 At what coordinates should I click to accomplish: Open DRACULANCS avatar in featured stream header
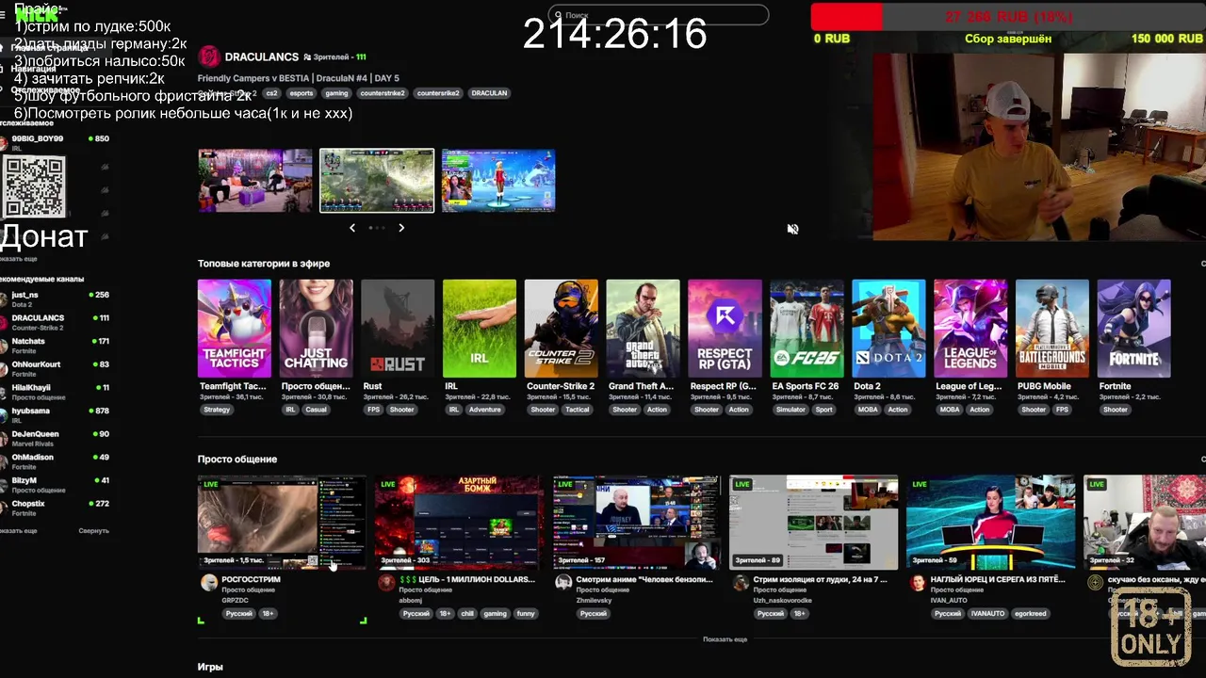coord(209,57)
